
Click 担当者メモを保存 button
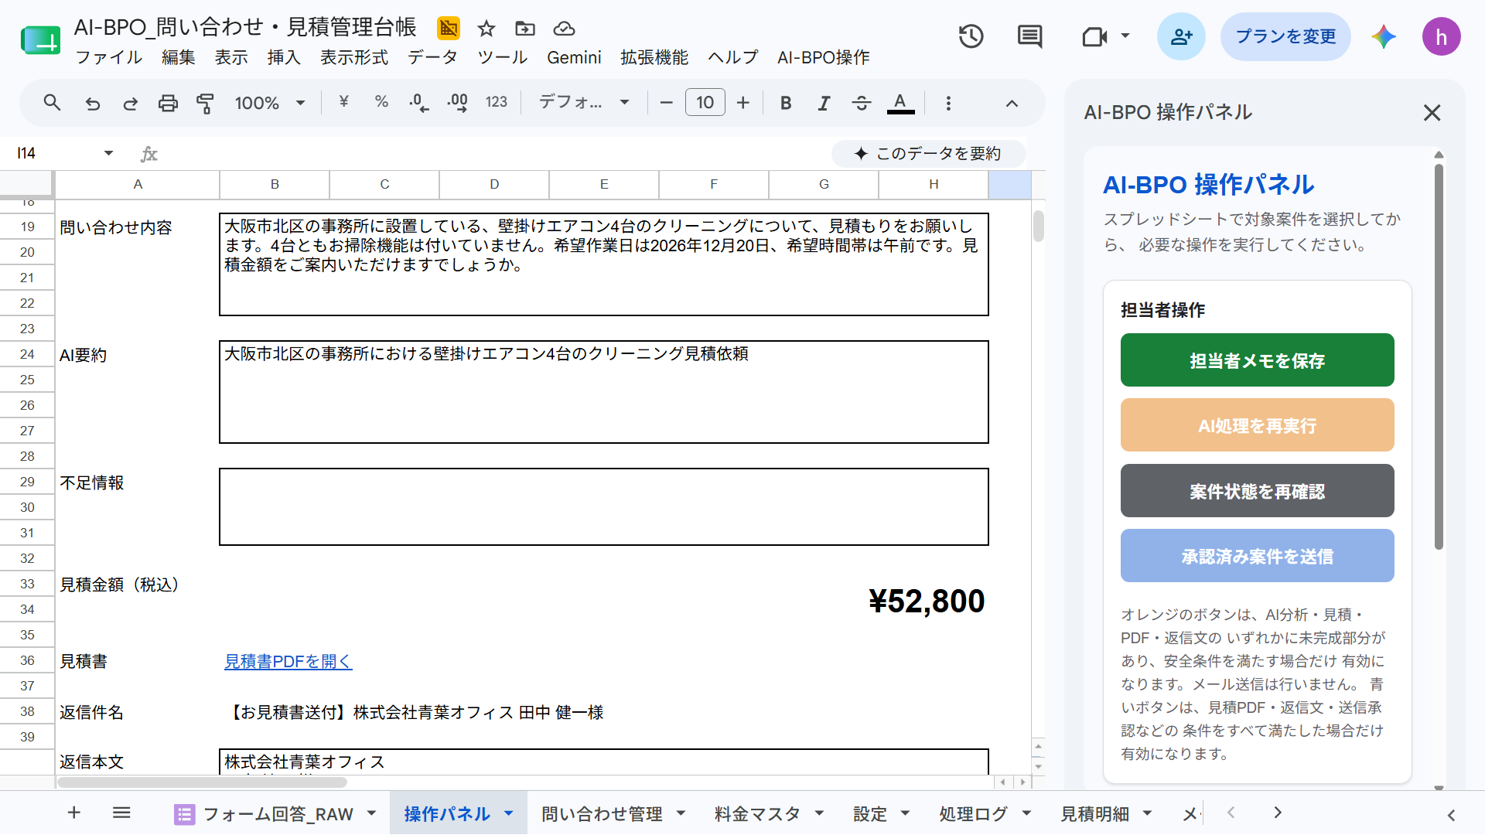[x=1257, y=360]
